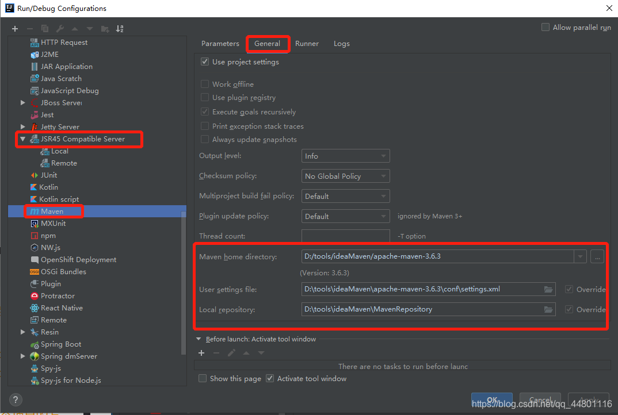Image resolution: width=618 pixels, height=415 pixels.
Task: Collapse Before launch section
Action: pyautogui.click(x=199, y=339)
